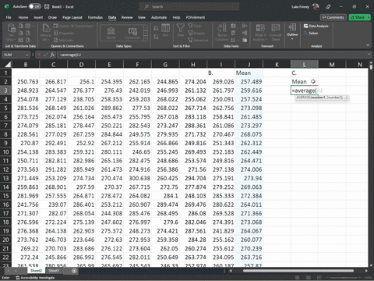Click the Consolidate icon
This screenshot has height=281, width=374.
245,26
